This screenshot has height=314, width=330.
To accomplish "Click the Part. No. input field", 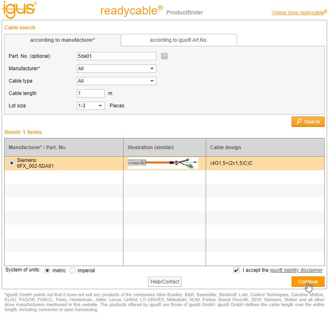I will (x=116, y=56).
